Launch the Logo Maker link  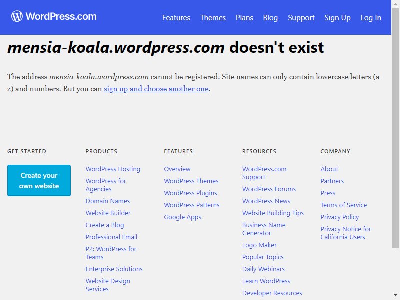[259, 245]
